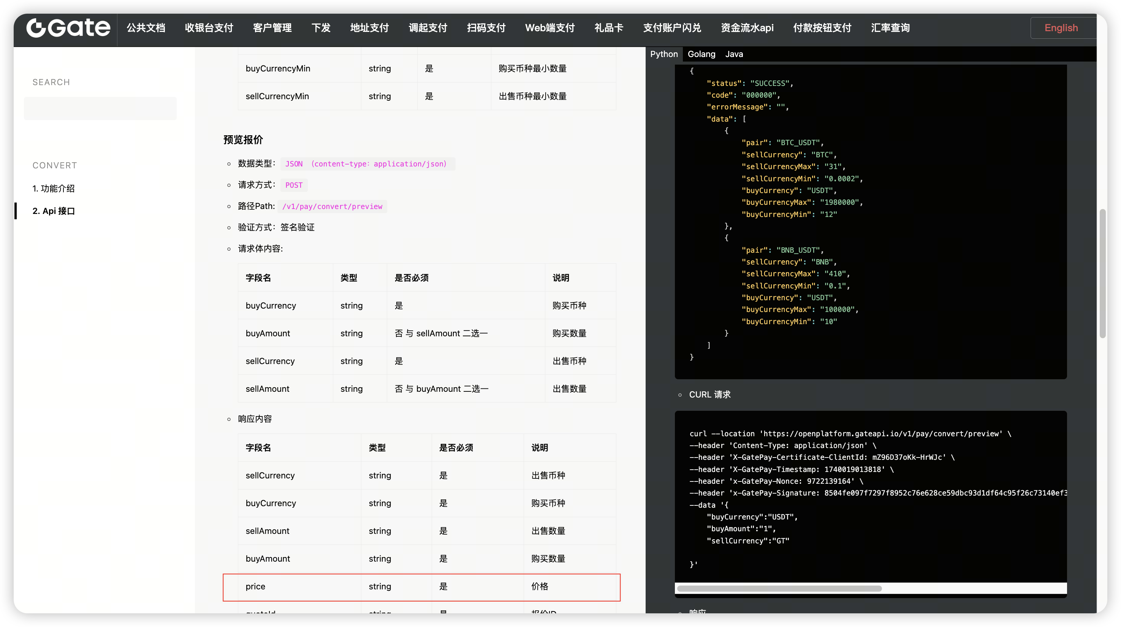Open 支付账户闪兑 page
The width and height of the screenshot is (1121, 627).
click(672, 28)
